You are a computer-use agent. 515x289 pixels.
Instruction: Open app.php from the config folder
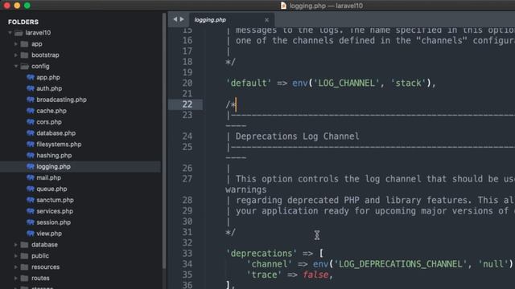(48, 77)
